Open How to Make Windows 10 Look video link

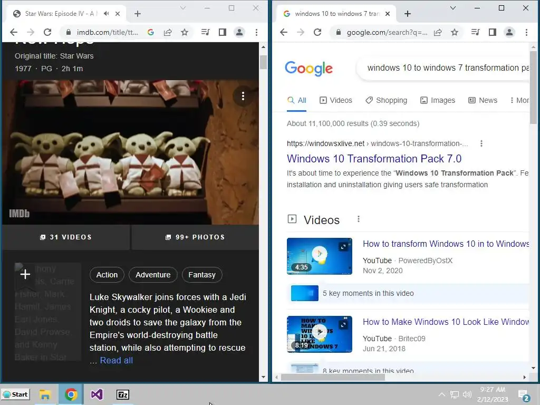[446, 322]
